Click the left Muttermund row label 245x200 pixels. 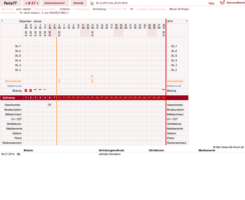click(x=14, y=86)
